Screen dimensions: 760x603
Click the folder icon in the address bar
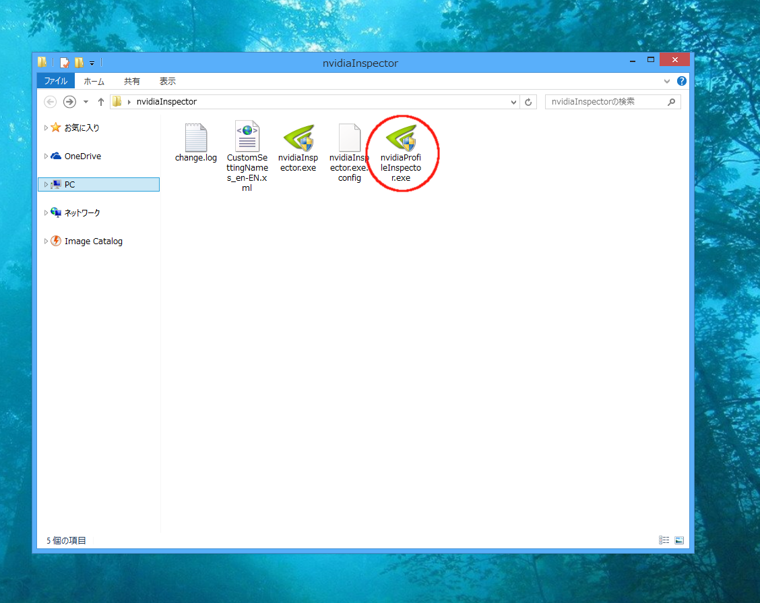(117, 101)
